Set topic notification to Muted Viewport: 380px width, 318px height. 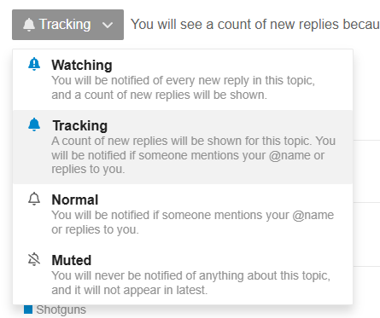[183, 275]
